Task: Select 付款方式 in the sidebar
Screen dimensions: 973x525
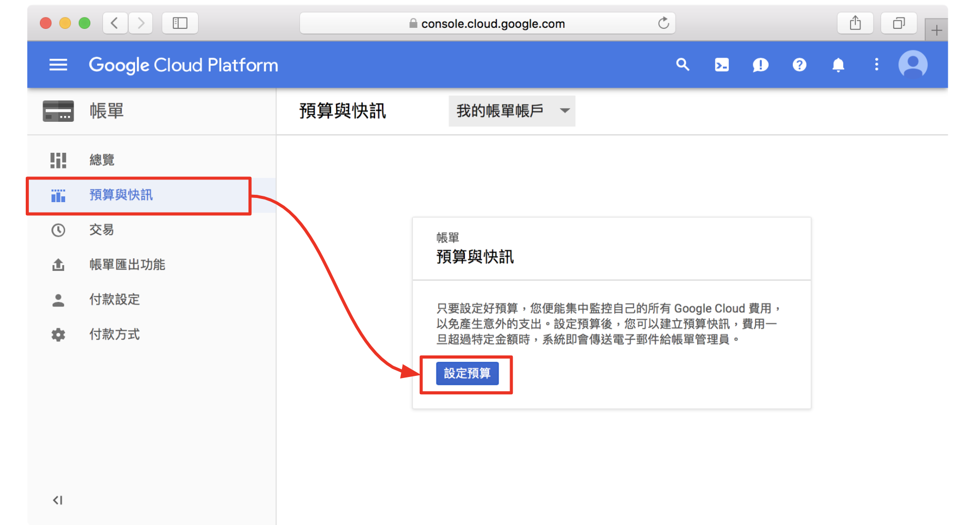Action: click(x=151, y=334)
